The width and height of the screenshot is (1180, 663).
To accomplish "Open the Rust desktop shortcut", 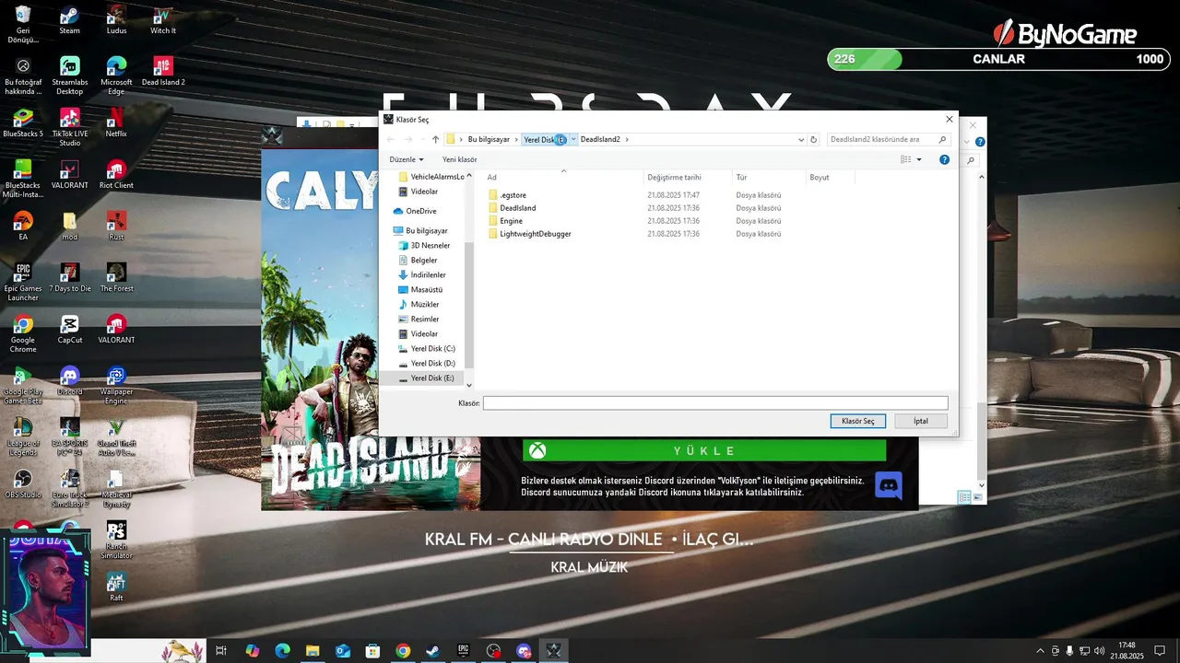I will click(x=116, y=227).
